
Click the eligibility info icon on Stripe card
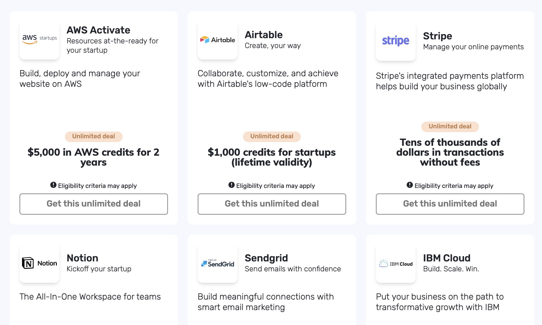tap(410, 185)
